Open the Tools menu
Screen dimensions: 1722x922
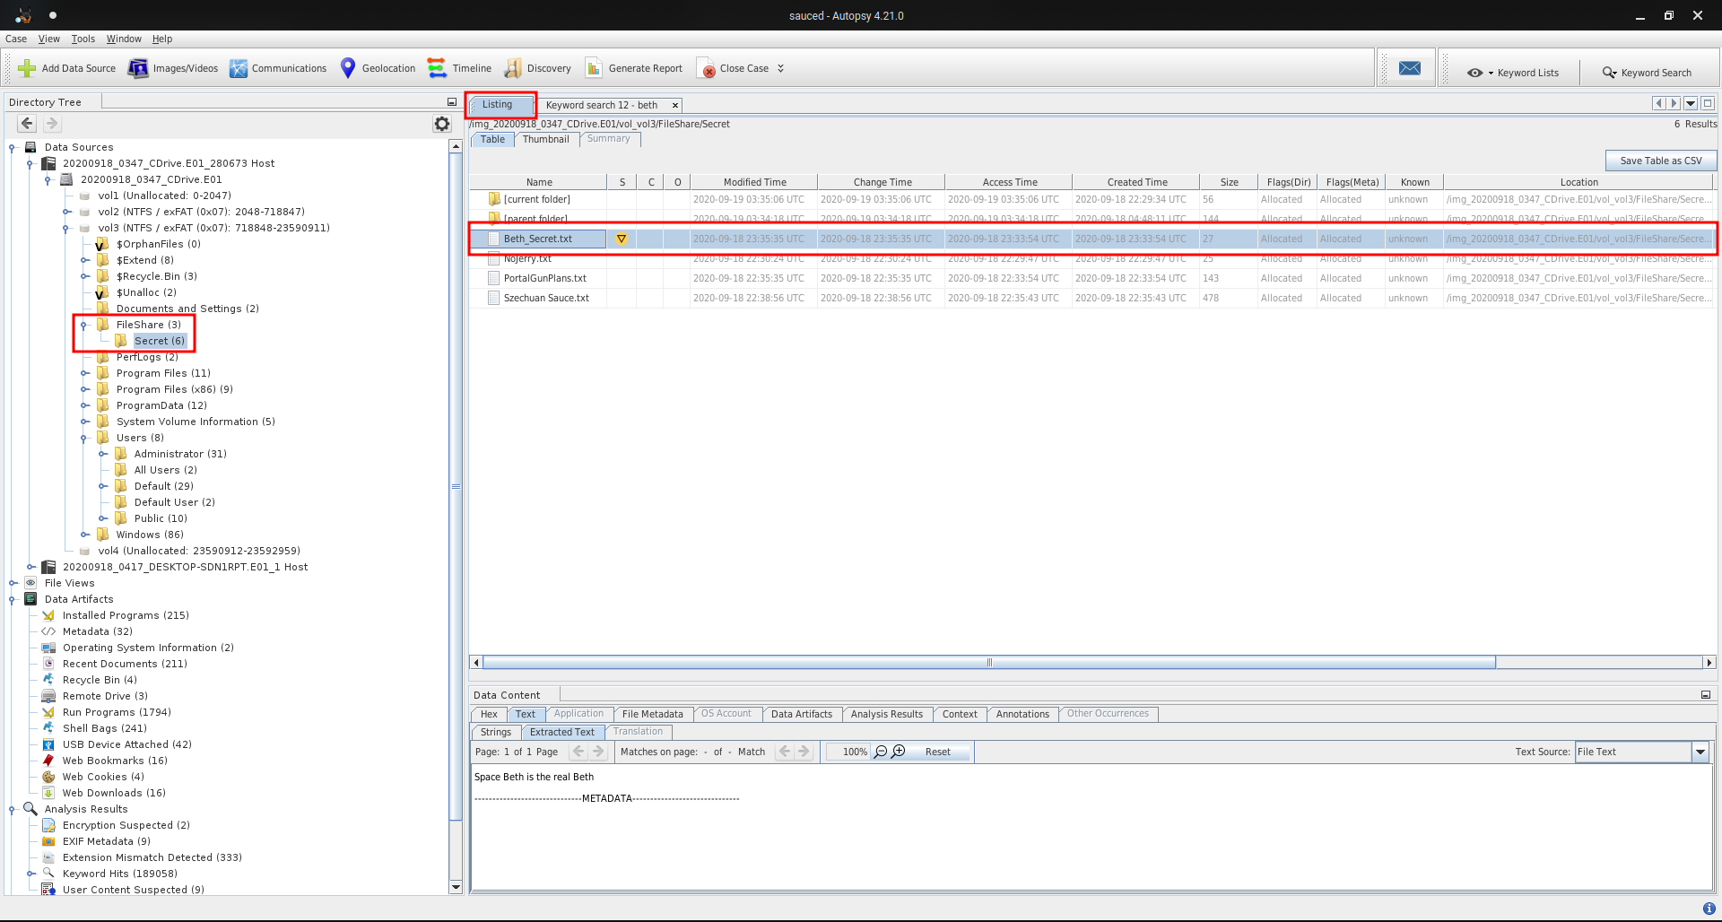[83, 39]
